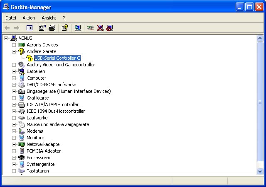This screenshot has height=187, width=266.
Task: Click the Uninstall device toolbar icon
Action: click(x=100, y=28)
